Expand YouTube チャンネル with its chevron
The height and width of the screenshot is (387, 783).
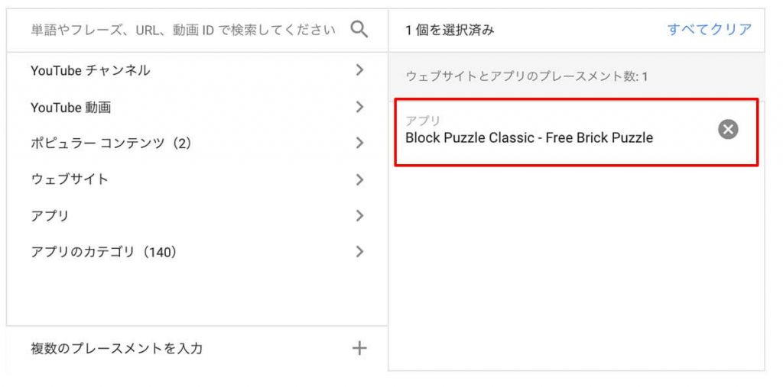(x=359, y=70)
